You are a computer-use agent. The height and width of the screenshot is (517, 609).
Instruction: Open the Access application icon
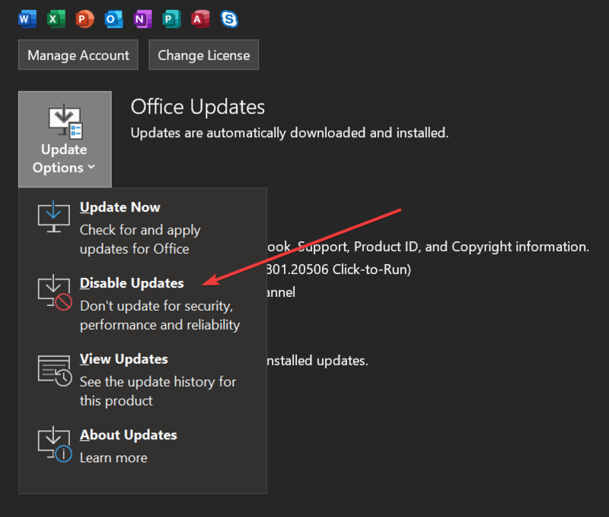coord(199,18)
